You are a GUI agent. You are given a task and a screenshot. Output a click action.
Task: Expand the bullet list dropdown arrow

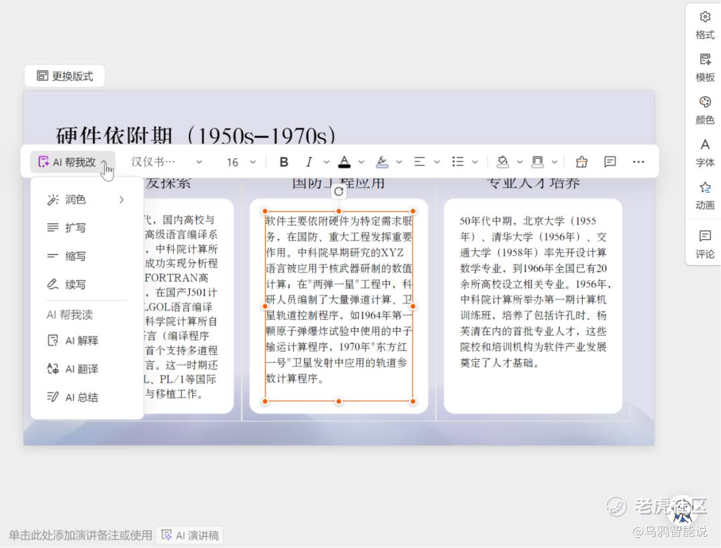[x=475, y=162]
